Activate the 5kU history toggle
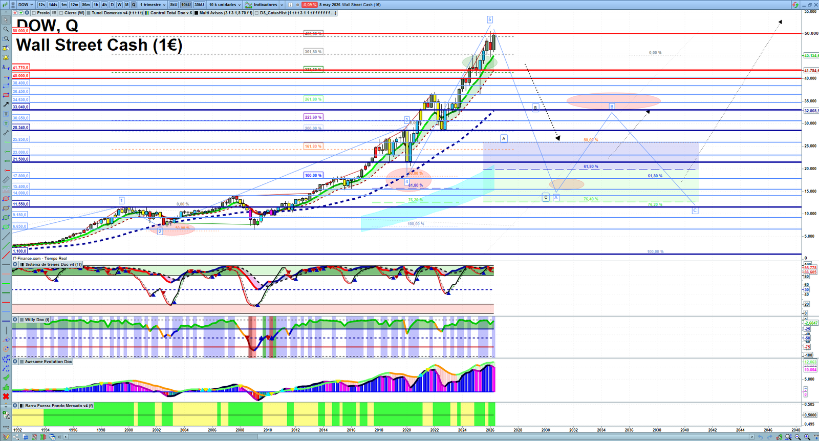 [174, 5]
